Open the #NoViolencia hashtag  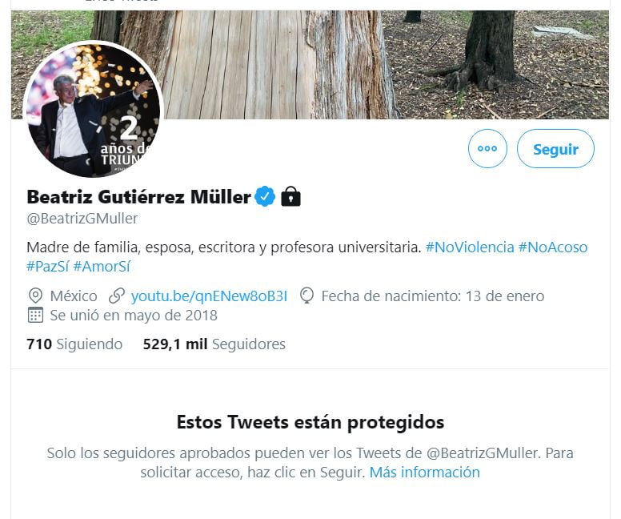[470, 247]
